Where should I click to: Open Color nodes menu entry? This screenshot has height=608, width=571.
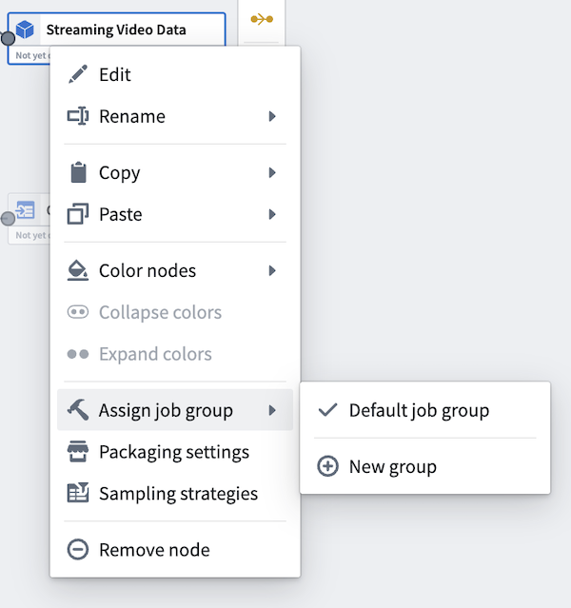(175, 270)
